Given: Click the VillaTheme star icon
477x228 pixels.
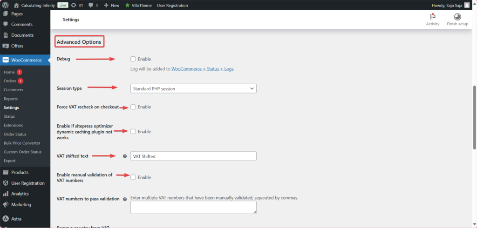Looking at the screenshot, I should pos(128,5).
